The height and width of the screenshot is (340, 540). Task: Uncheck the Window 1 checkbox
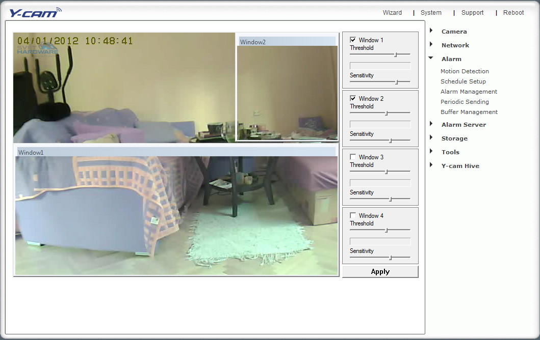pos(353,40)
